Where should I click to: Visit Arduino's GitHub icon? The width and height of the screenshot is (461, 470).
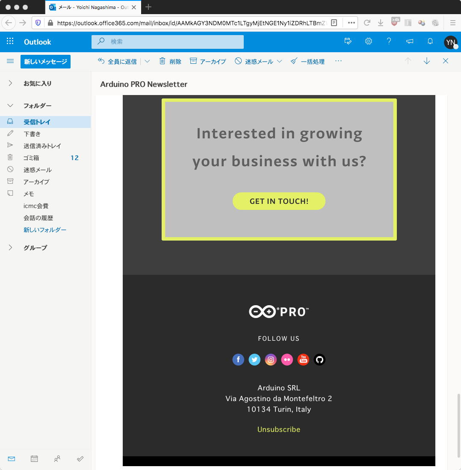[x=319, y=360]
